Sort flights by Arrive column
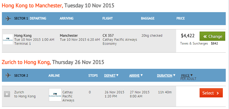 136,76
